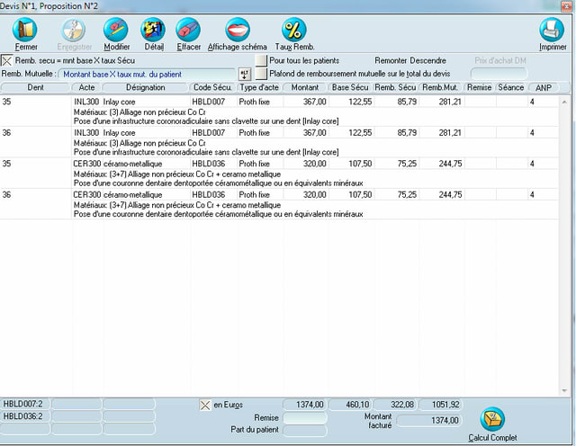Sort by the Dent column header

(36, 88)
